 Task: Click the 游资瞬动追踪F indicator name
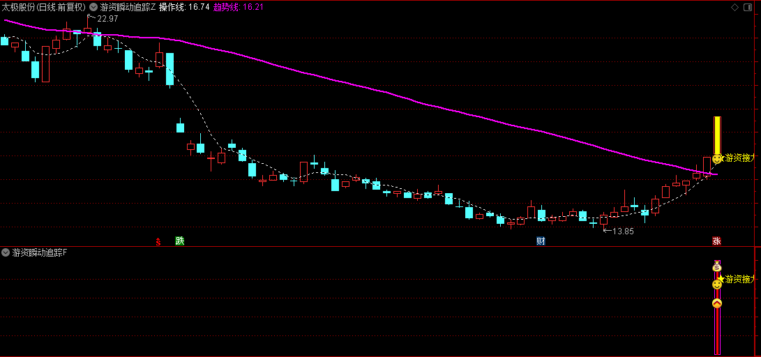pyautogui.click(x=40, y=252)
